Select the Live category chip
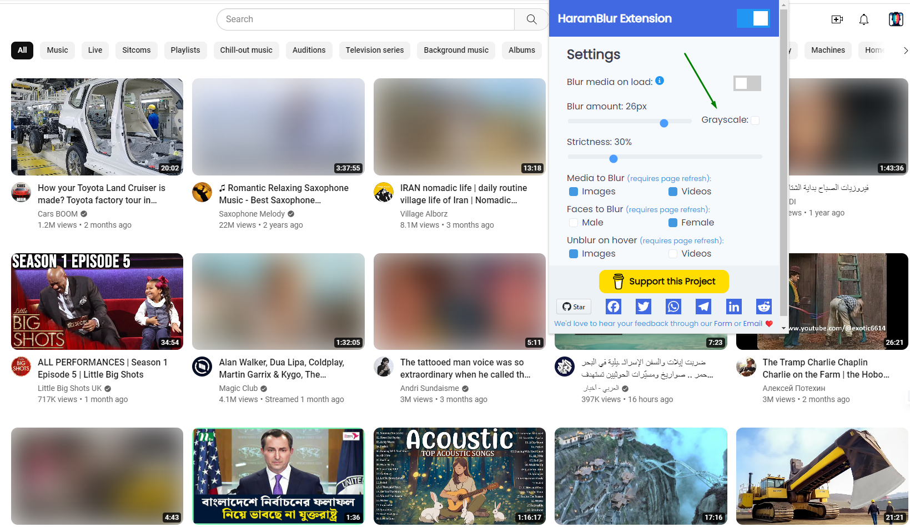The width and height of the screenshot is (910, 527). [95, 50]
